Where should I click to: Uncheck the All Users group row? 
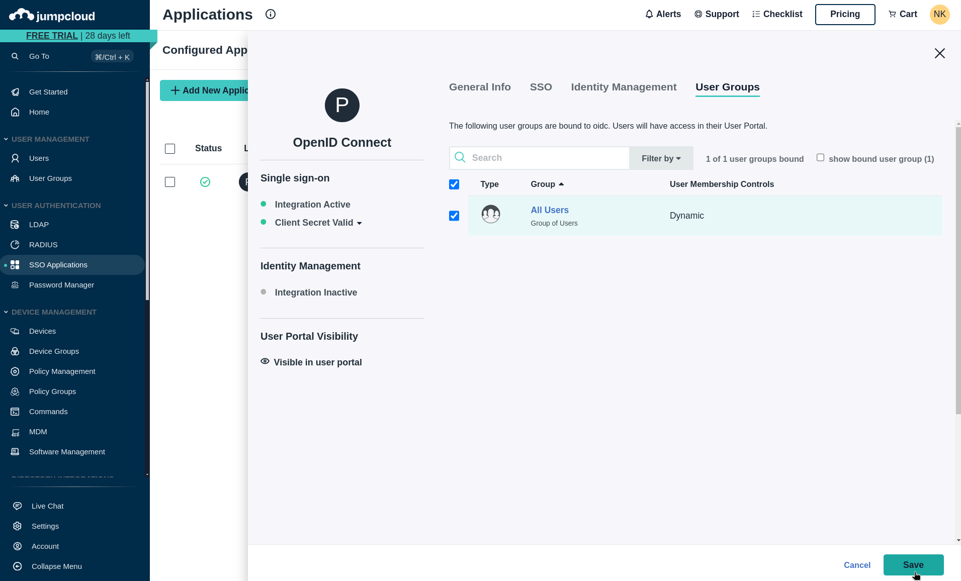coord(454,216)
